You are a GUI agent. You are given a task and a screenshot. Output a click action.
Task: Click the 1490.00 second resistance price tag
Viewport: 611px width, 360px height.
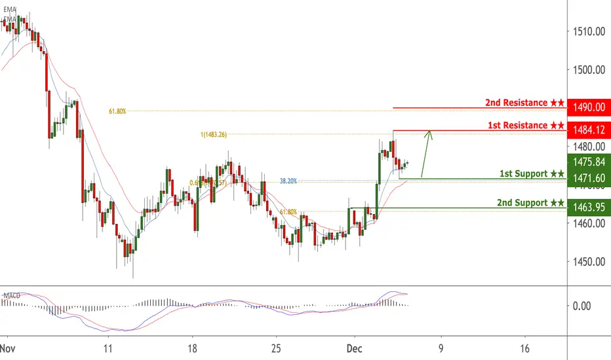pos(589,107)
